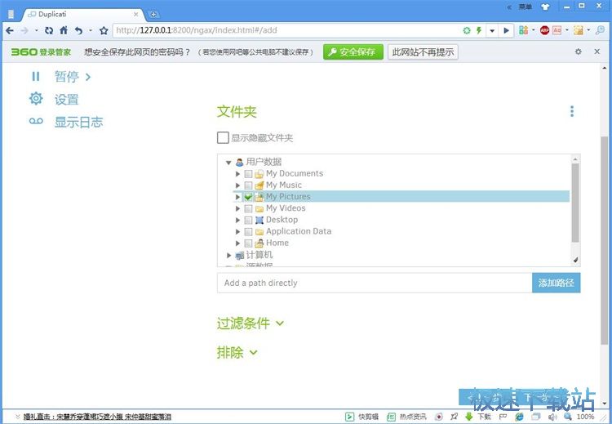Click the address bar URL field
Image resolution: width=612 pixels, height=424 pixels.
287,30
